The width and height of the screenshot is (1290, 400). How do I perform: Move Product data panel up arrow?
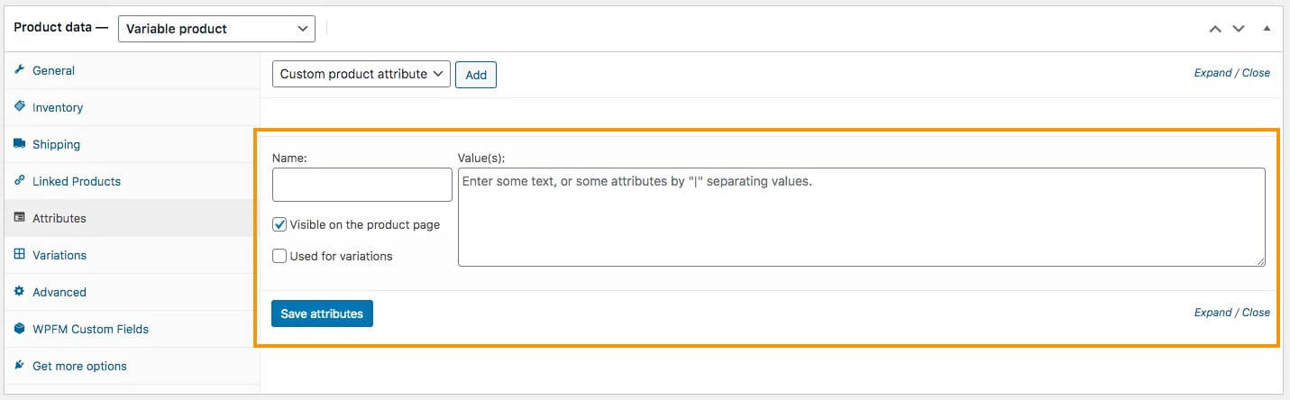(x=1215, y=29)
